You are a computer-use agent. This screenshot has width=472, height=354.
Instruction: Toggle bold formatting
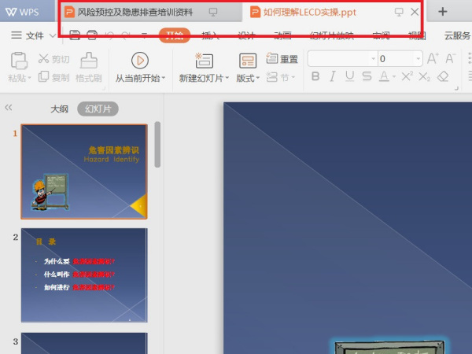point(315,76)
